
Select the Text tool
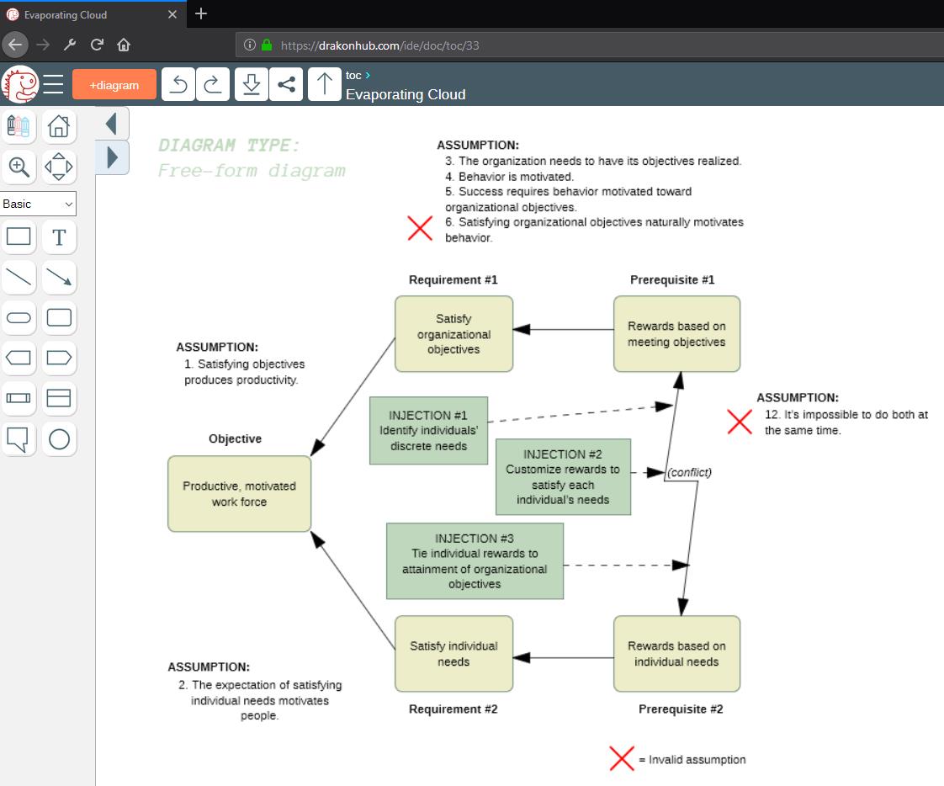[59, 236]
